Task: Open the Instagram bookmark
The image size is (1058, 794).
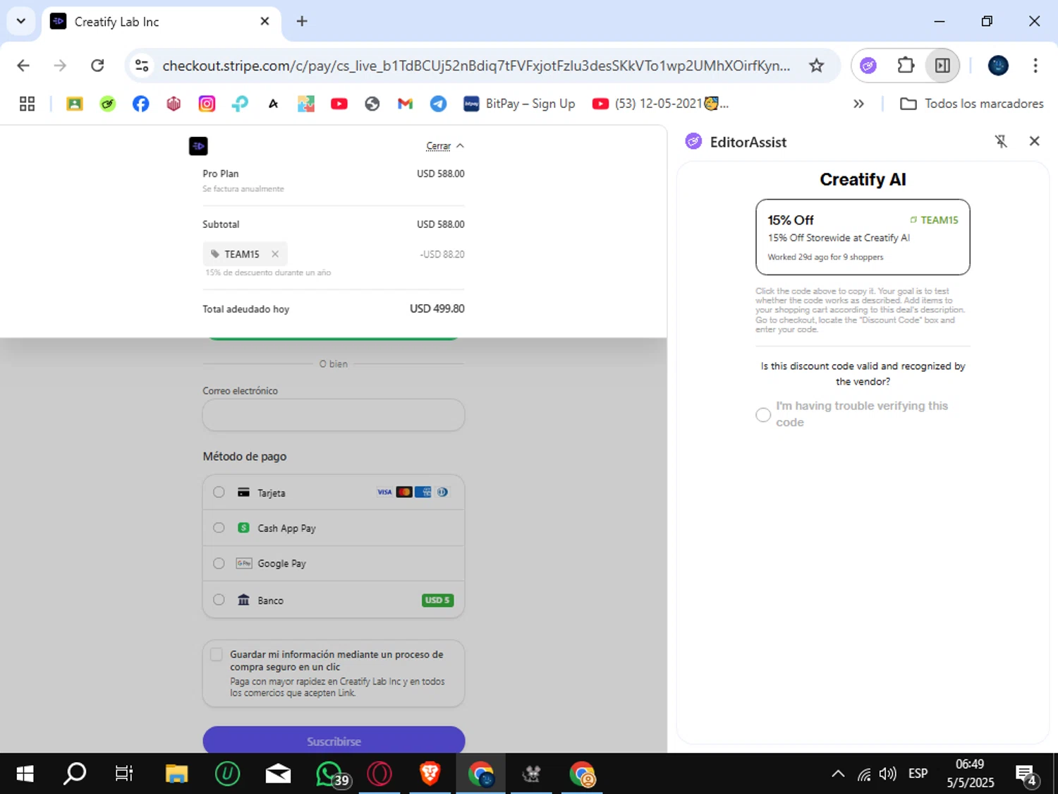Action: coord(207,104)
